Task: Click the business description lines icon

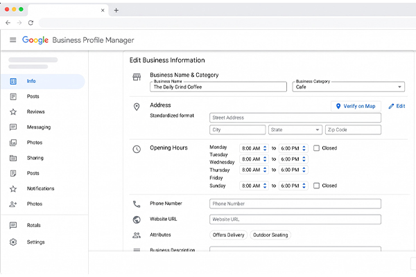Action: coord(137,250)
